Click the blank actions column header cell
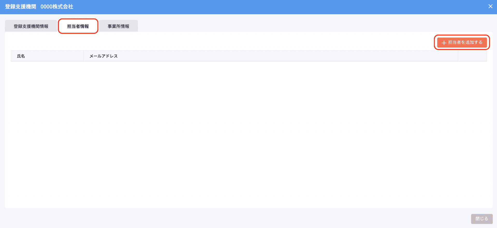This screenshot has width=497, height=228. tap(472, 56)
